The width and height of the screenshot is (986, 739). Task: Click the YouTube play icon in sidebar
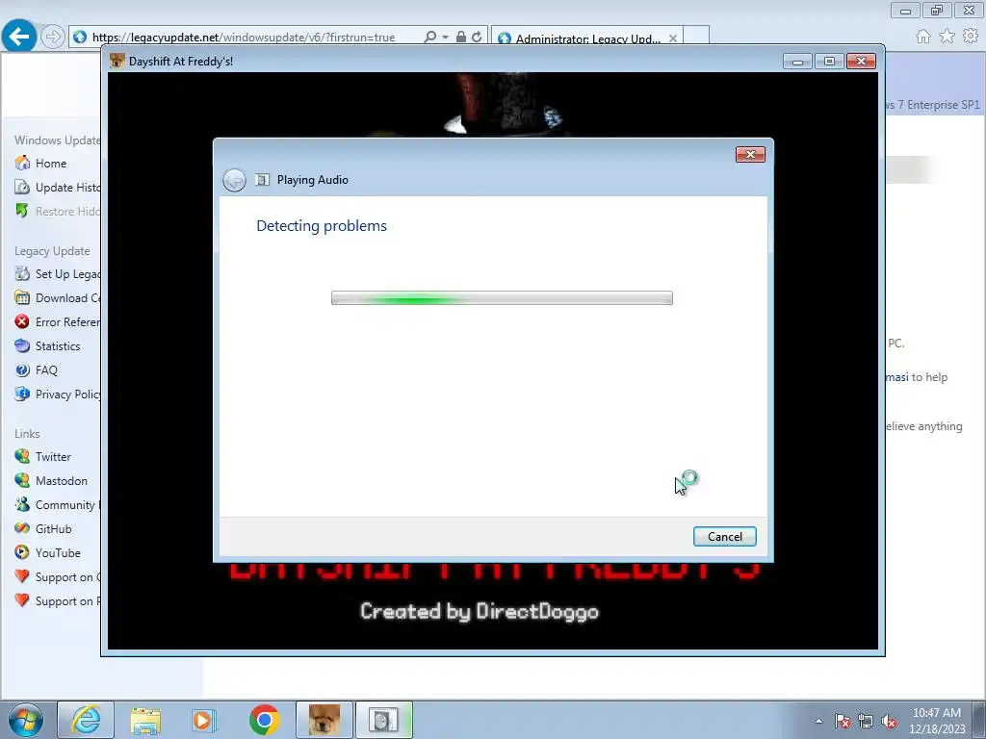pyautogui.click(x=22, y=552)
